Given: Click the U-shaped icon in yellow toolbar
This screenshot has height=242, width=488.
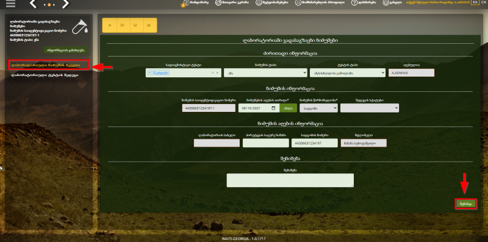Looking at the screenshot, I should pos(136,26).
